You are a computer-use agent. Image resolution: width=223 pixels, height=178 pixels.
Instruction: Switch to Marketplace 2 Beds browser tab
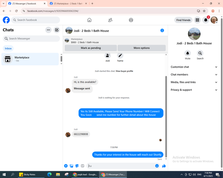(68, 4)
